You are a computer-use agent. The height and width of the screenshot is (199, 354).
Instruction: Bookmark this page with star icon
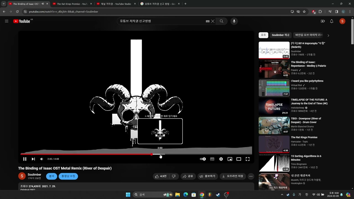pyautogui.click(x=304, y=12)
